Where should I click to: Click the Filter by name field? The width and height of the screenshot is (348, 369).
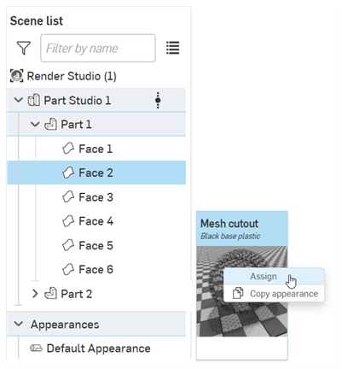[98, 48]
